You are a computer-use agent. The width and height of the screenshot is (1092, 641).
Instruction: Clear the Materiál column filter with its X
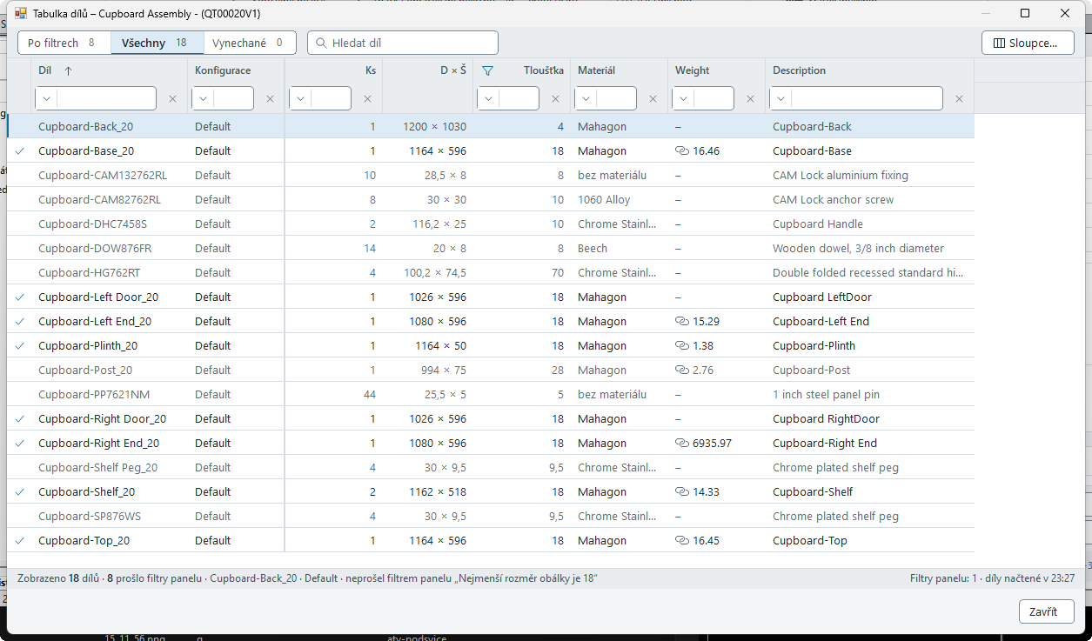click(x=653, y=99)
